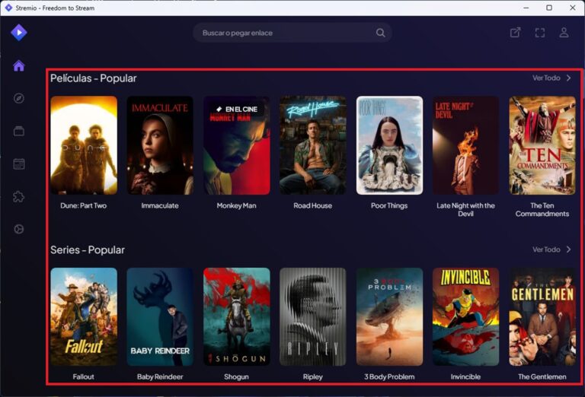Open the Dune: Part Two poster
Image resolution: width=585 pixels, height=397 pixels.
[84, 145]
